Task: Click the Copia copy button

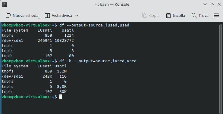Action: (x=151, y=15)
